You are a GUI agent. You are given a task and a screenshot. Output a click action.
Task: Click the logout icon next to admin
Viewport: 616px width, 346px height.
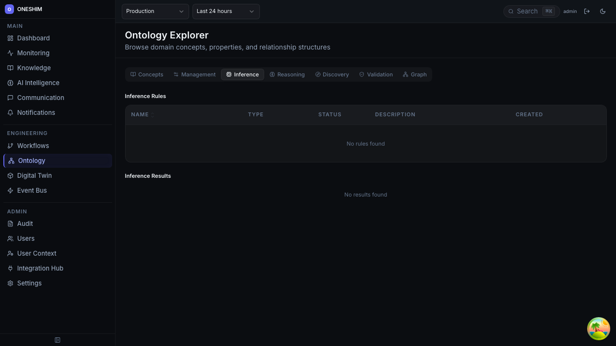point(587,11)
